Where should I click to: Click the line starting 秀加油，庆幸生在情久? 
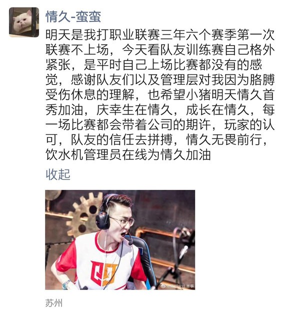160,109
